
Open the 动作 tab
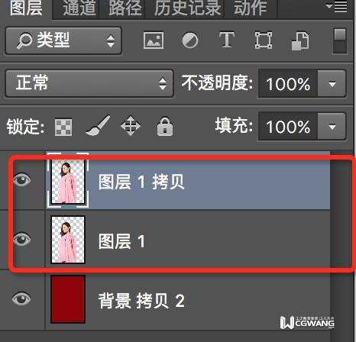[251, 8]
